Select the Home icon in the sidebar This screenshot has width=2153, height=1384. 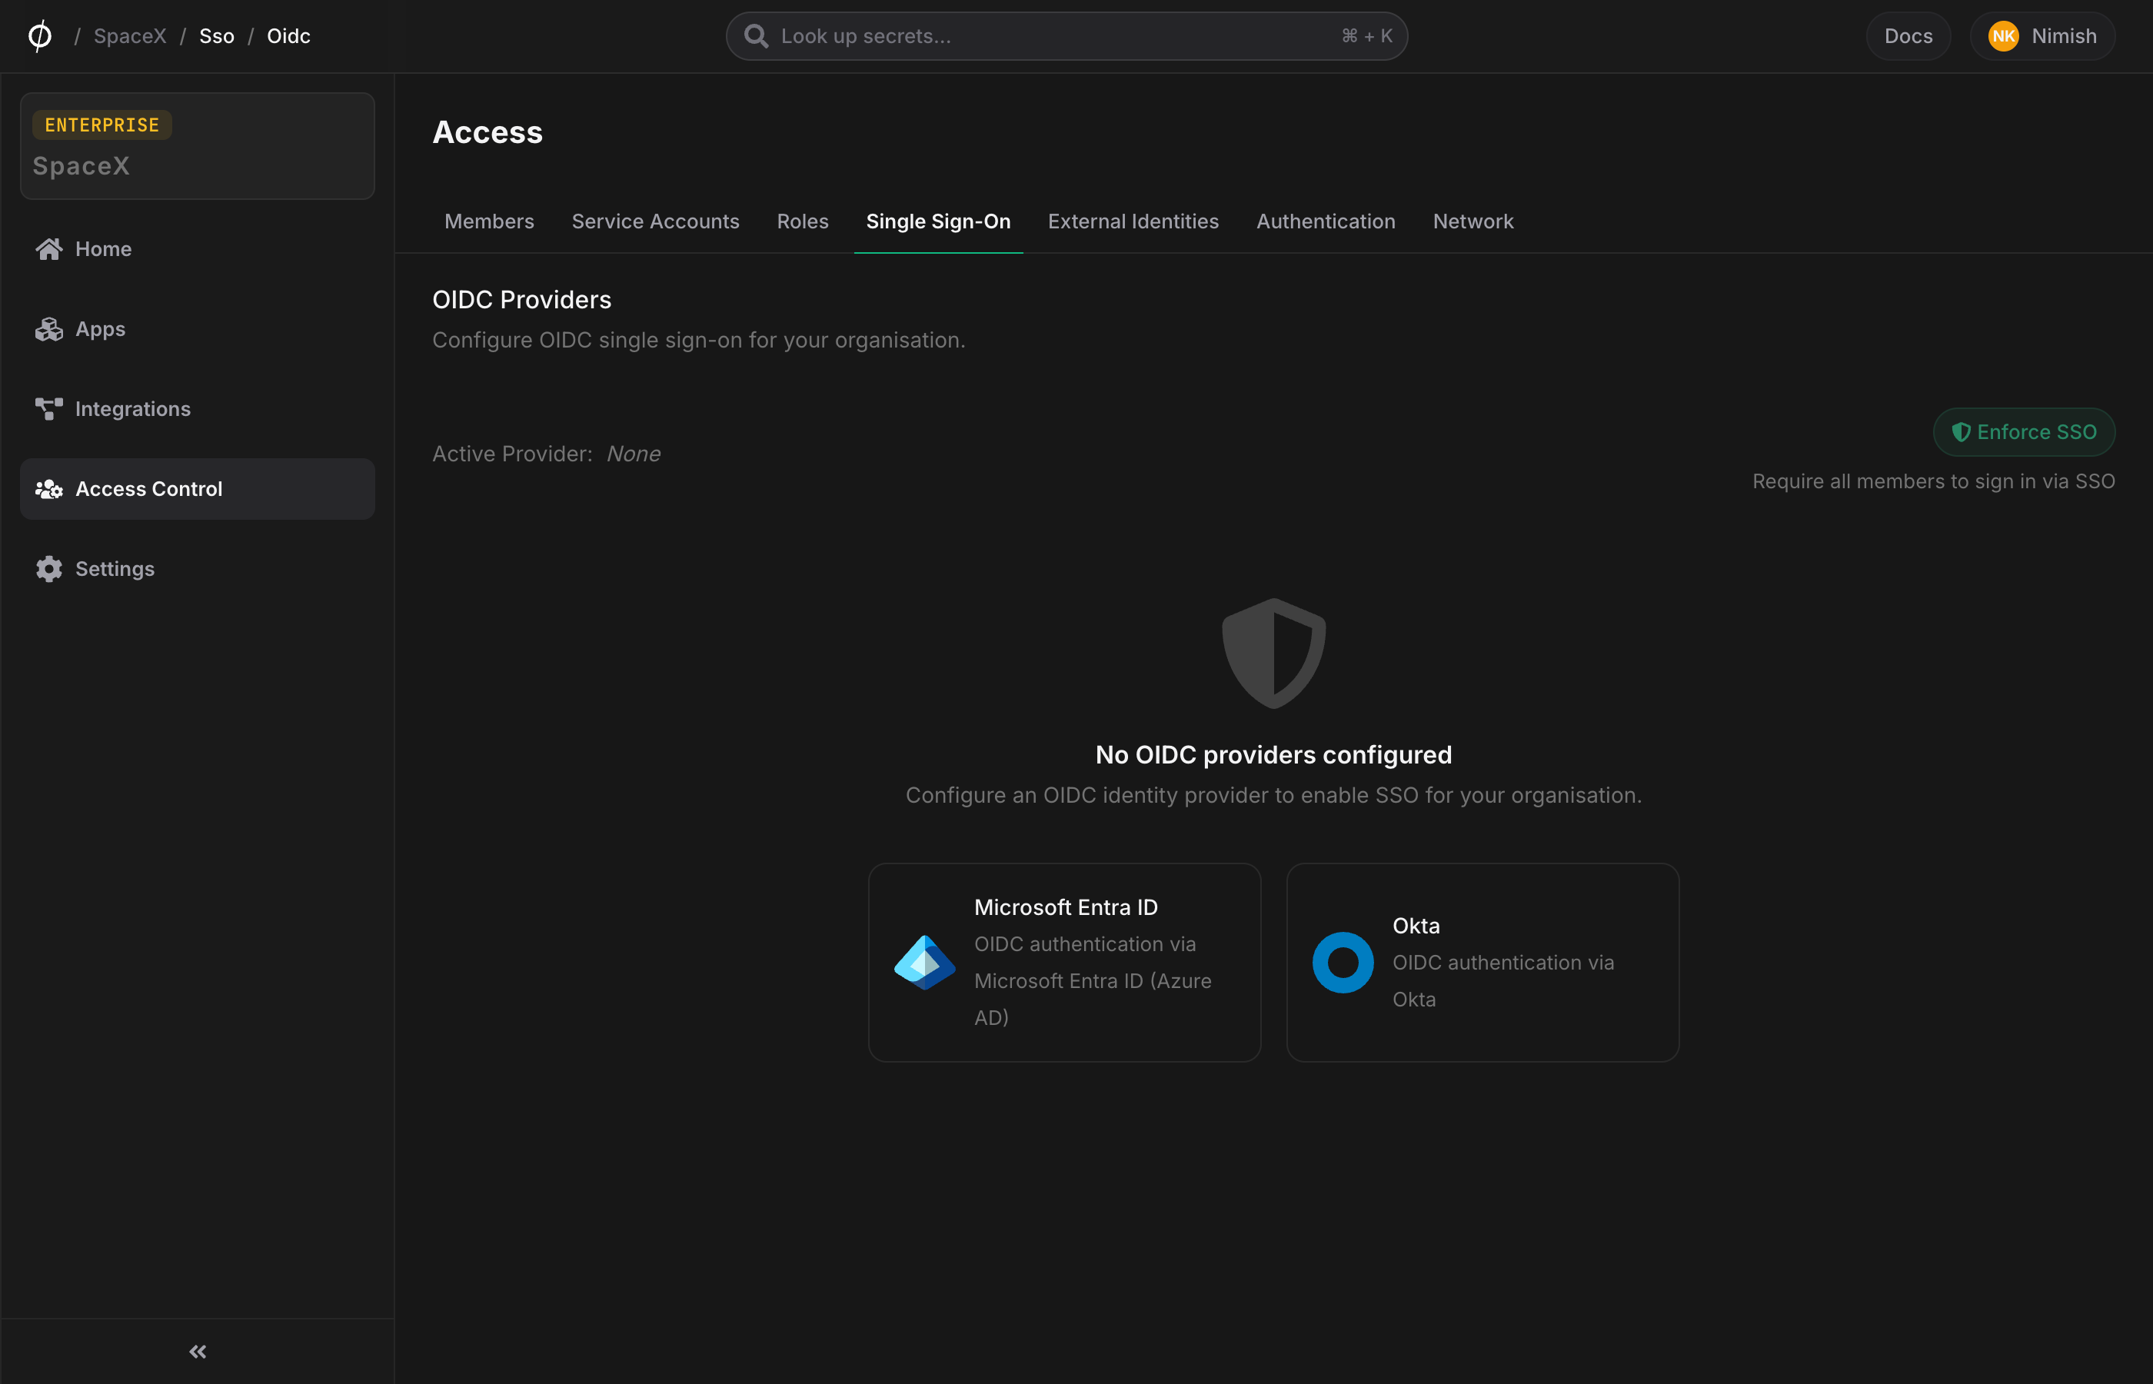pos(48,248)
